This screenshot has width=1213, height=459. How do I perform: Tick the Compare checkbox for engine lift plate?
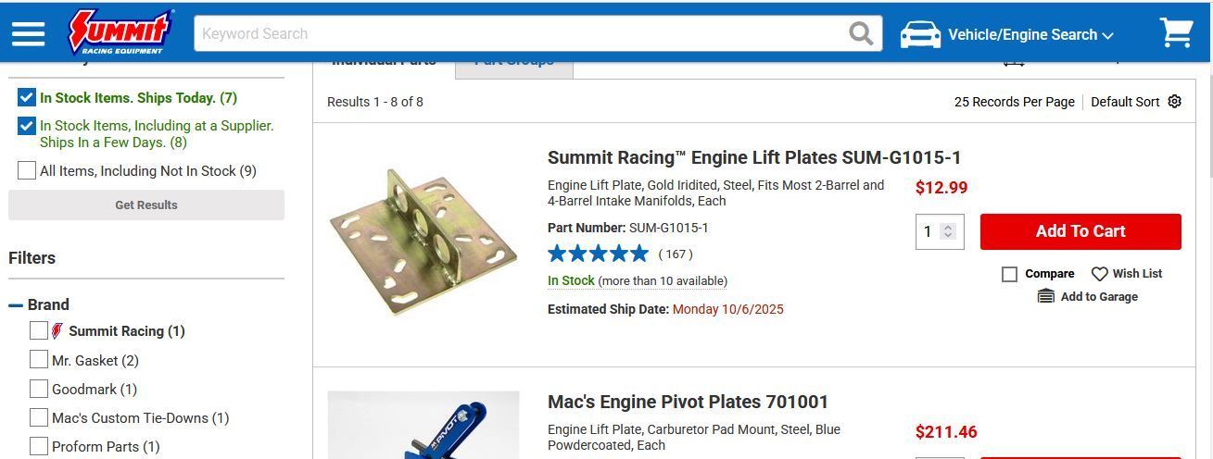(1010, 274)
